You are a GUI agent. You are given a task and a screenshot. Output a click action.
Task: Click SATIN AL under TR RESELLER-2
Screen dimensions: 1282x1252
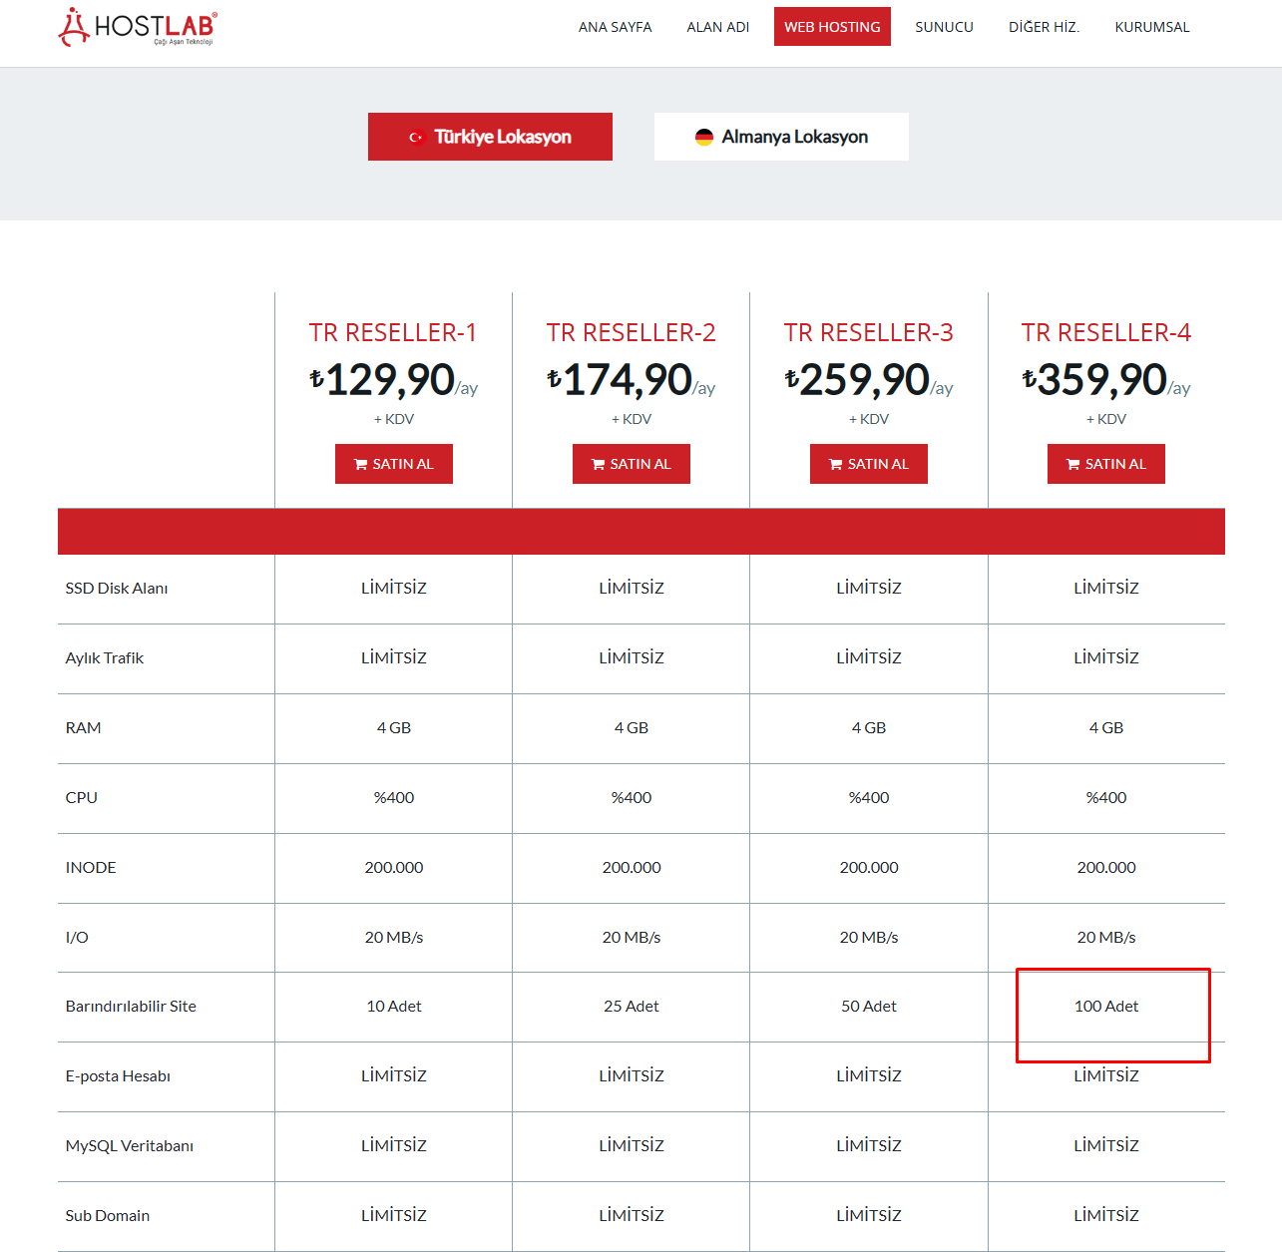pos(632,464)
